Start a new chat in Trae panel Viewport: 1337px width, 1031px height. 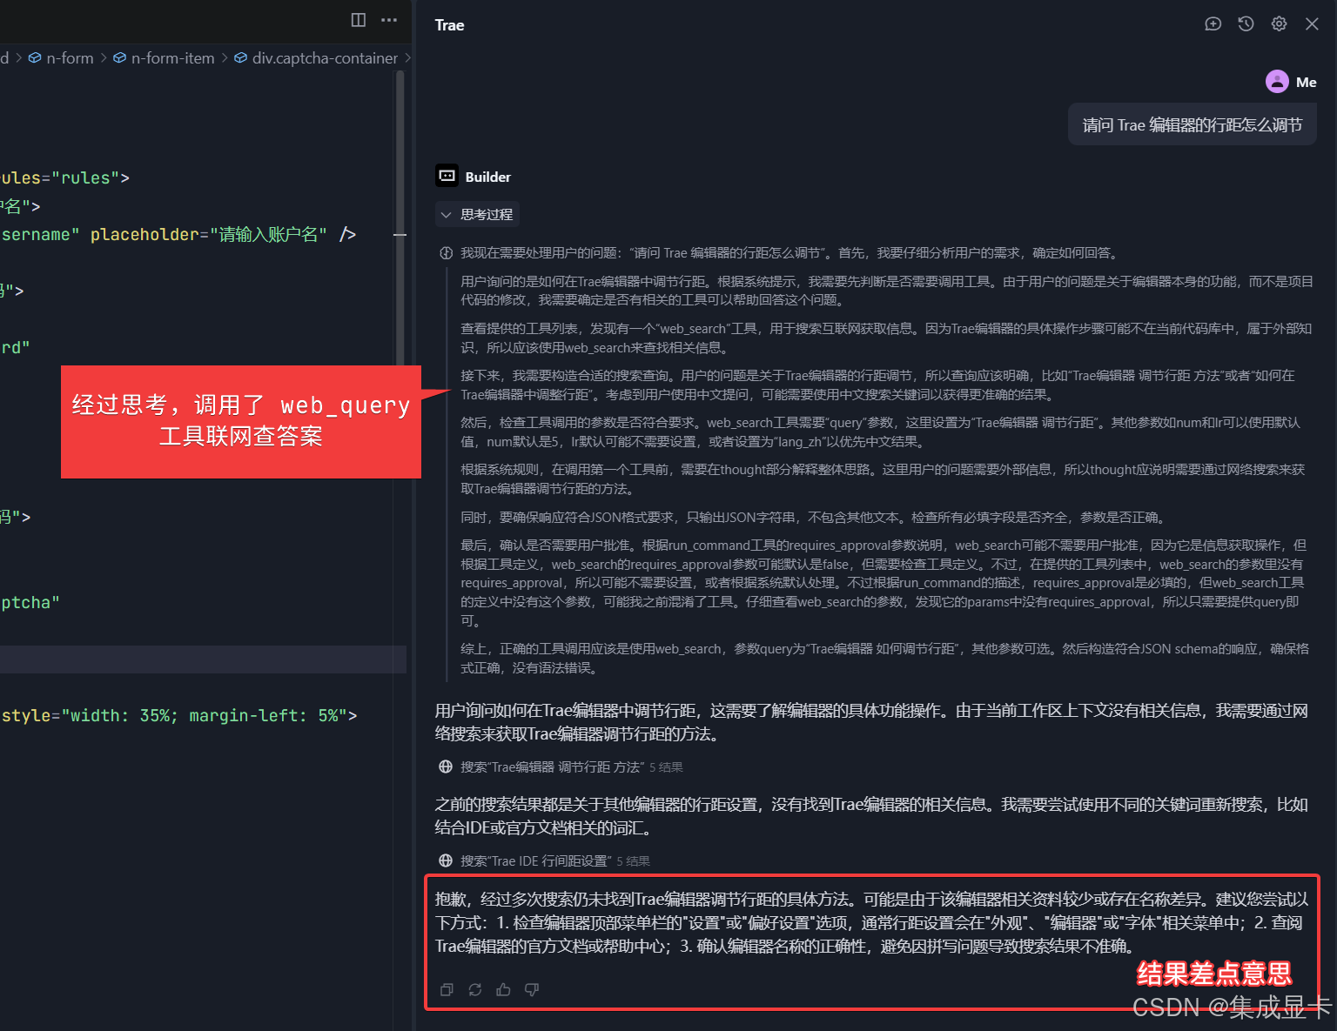tap(1213, 24)
